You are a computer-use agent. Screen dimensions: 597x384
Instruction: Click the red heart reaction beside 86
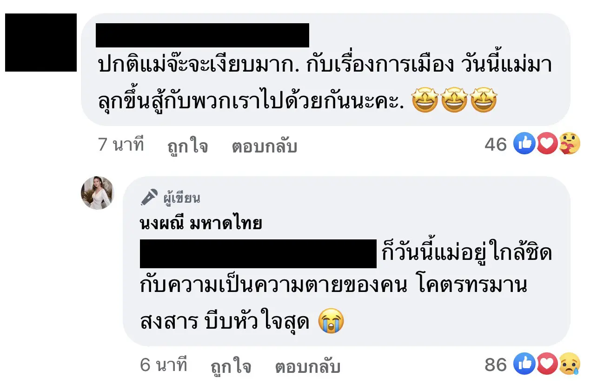[x=547, y=364]
